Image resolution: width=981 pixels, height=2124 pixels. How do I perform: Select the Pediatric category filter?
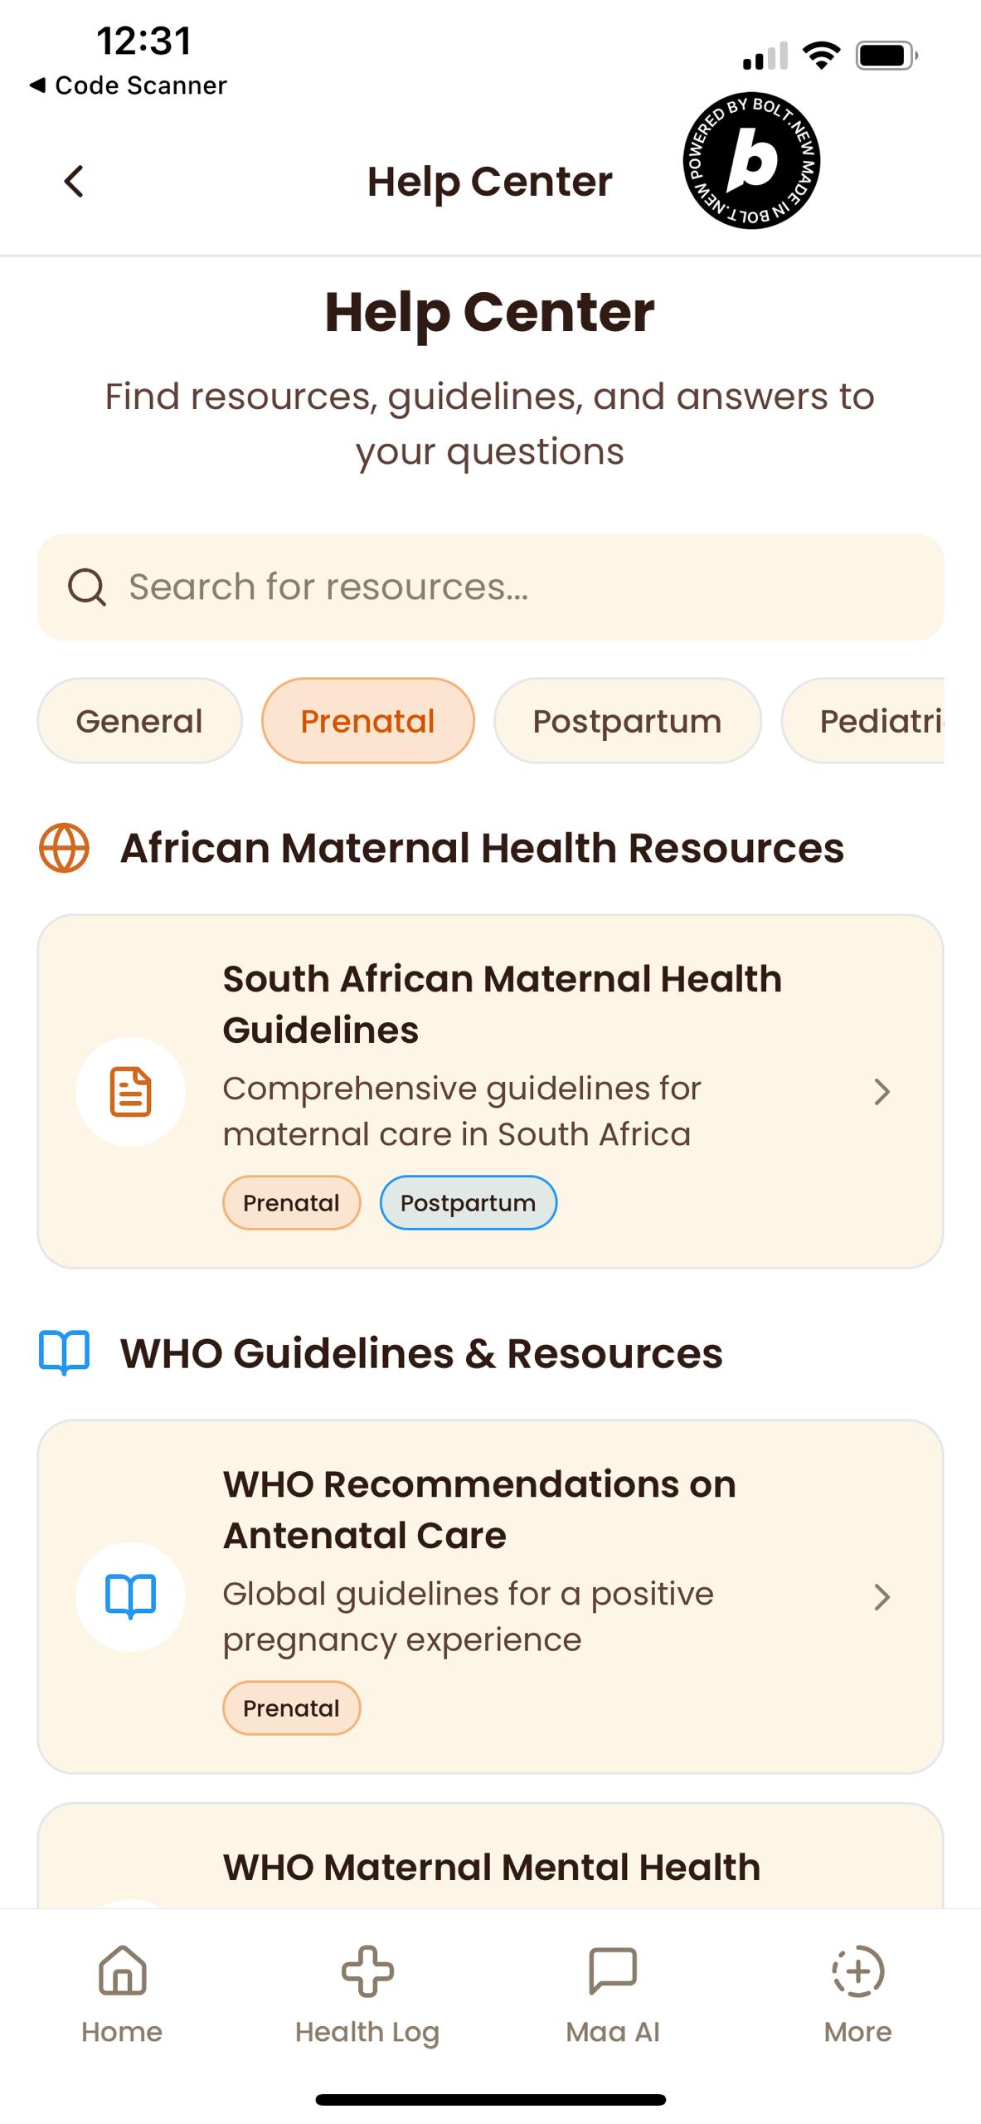pyautogui.click(x=862, y=721)
